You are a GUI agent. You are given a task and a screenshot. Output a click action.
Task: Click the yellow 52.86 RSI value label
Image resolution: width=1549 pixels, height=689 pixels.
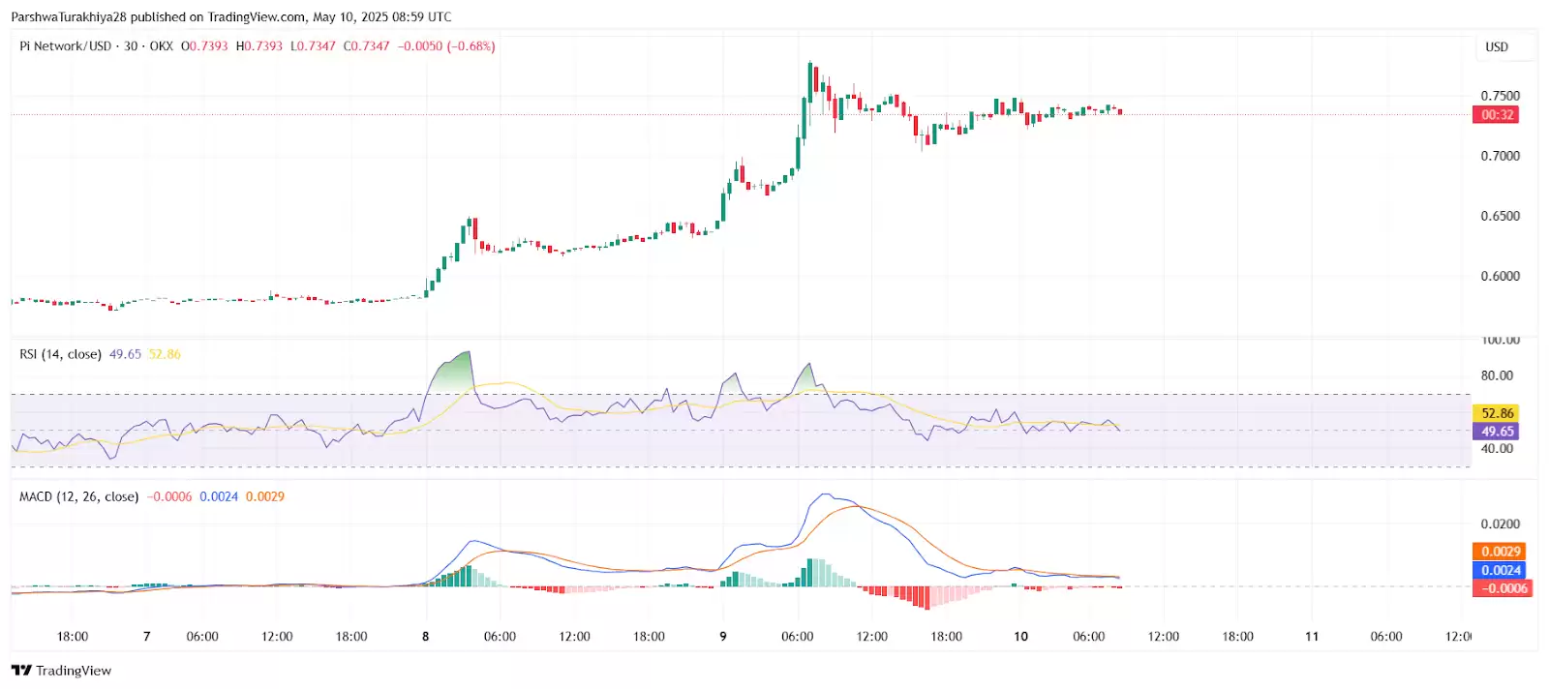tap(1496, 413)
